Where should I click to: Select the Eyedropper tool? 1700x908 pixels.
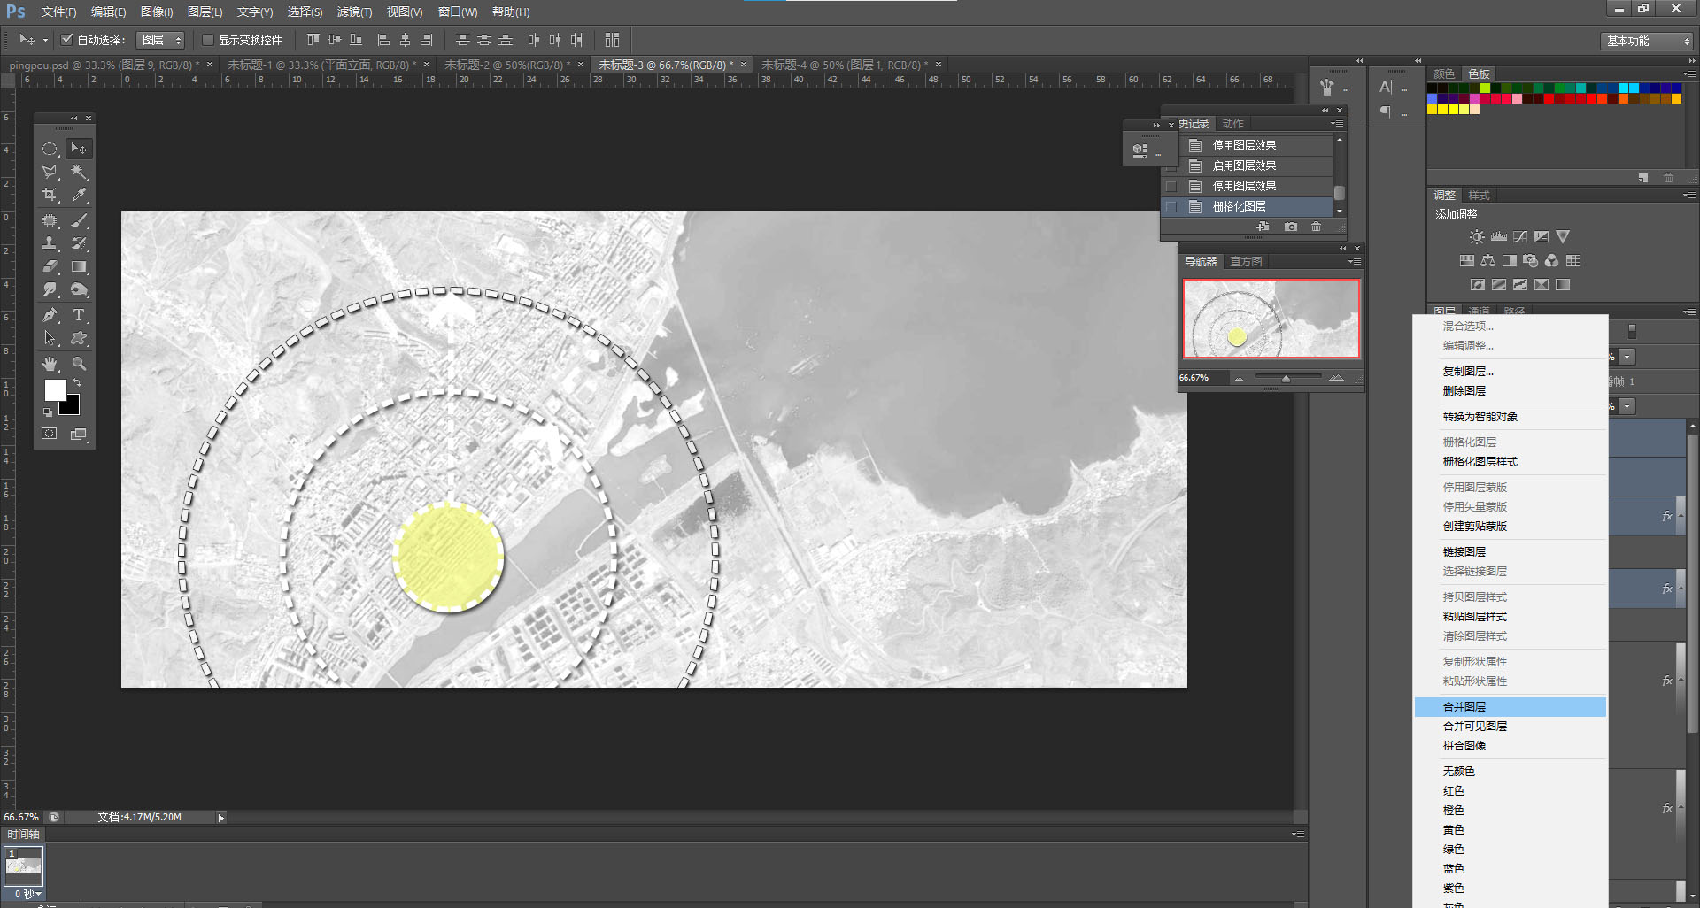click(x=79, y=196)
